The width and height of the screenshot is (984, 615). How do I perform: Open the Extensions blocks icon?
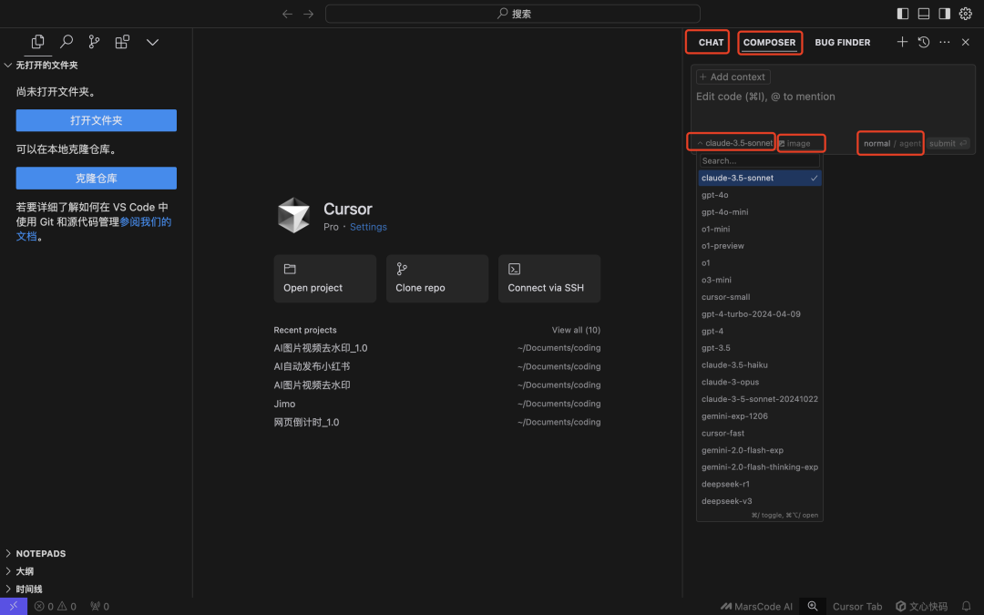(122, 42)
